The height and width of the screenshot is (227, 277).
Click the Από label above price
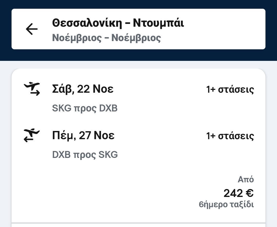point(246,179)
